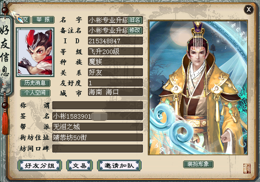Click the large character portrait image
Viewport: 260px width, 182px height.
(198, 87)
